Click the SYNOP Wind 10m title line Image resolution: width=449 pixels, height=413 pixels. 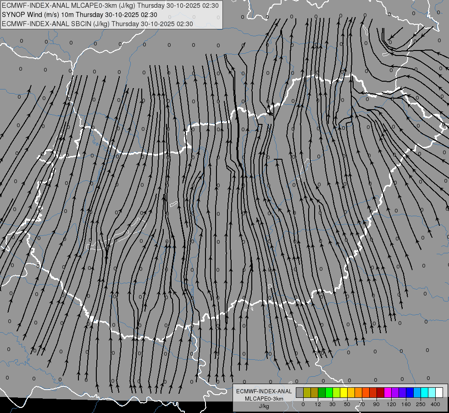[x=79, y=15]
